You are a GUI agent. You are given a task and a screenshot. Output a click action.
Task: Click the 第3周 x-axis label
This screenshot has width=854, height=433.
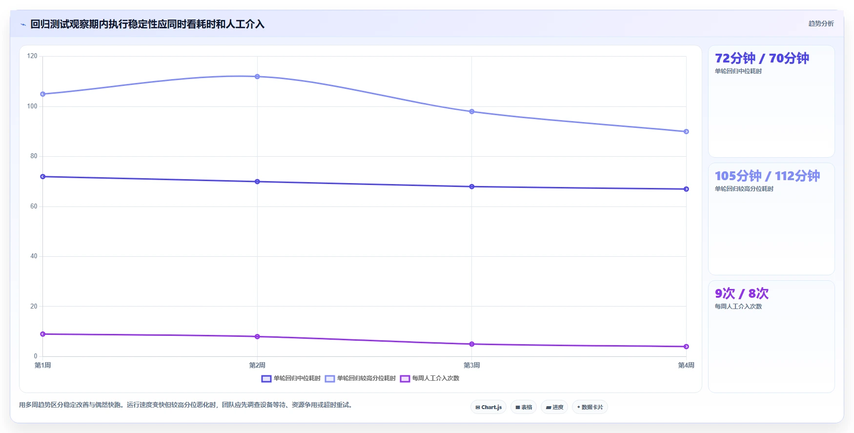472,365
